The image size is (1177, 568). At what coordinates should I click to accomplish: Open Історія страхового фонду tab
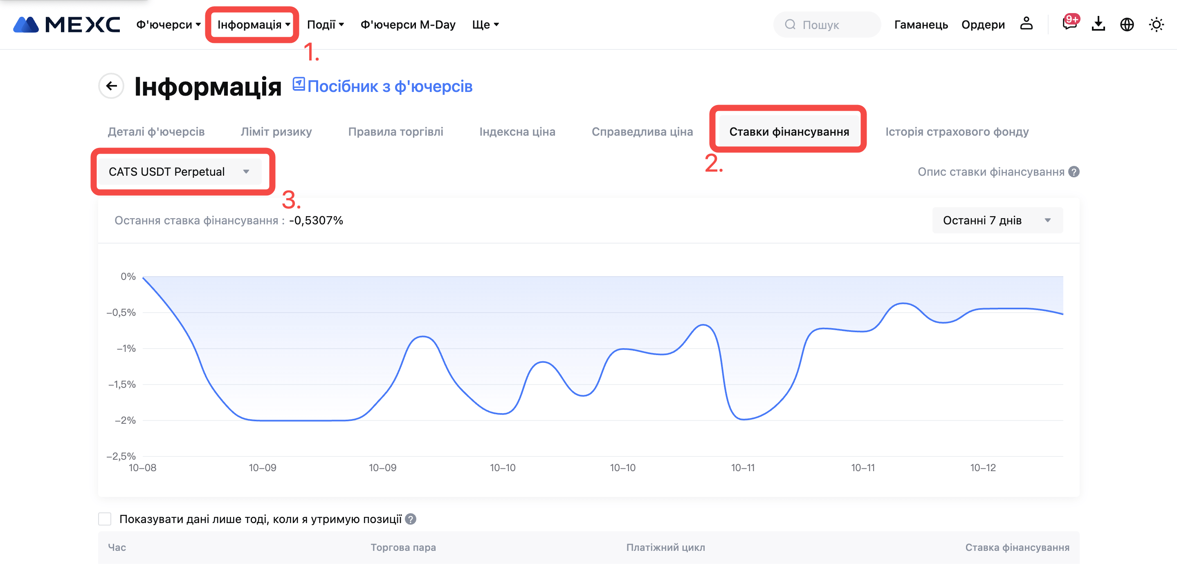pyautogui.click(x=956, y=132)
